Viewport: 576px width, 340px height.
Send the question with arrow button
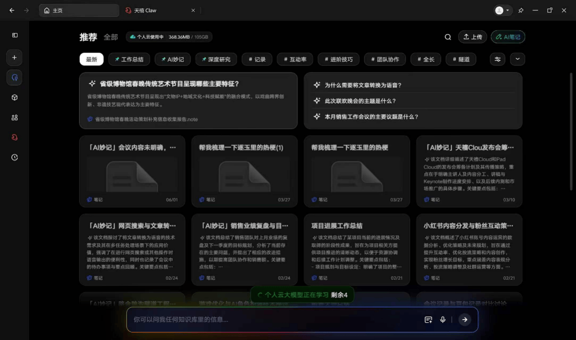[x=465, y=320]
